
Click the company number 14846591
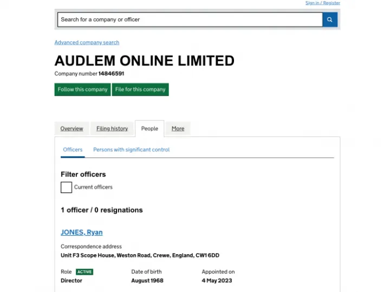(x=111, y=74)
